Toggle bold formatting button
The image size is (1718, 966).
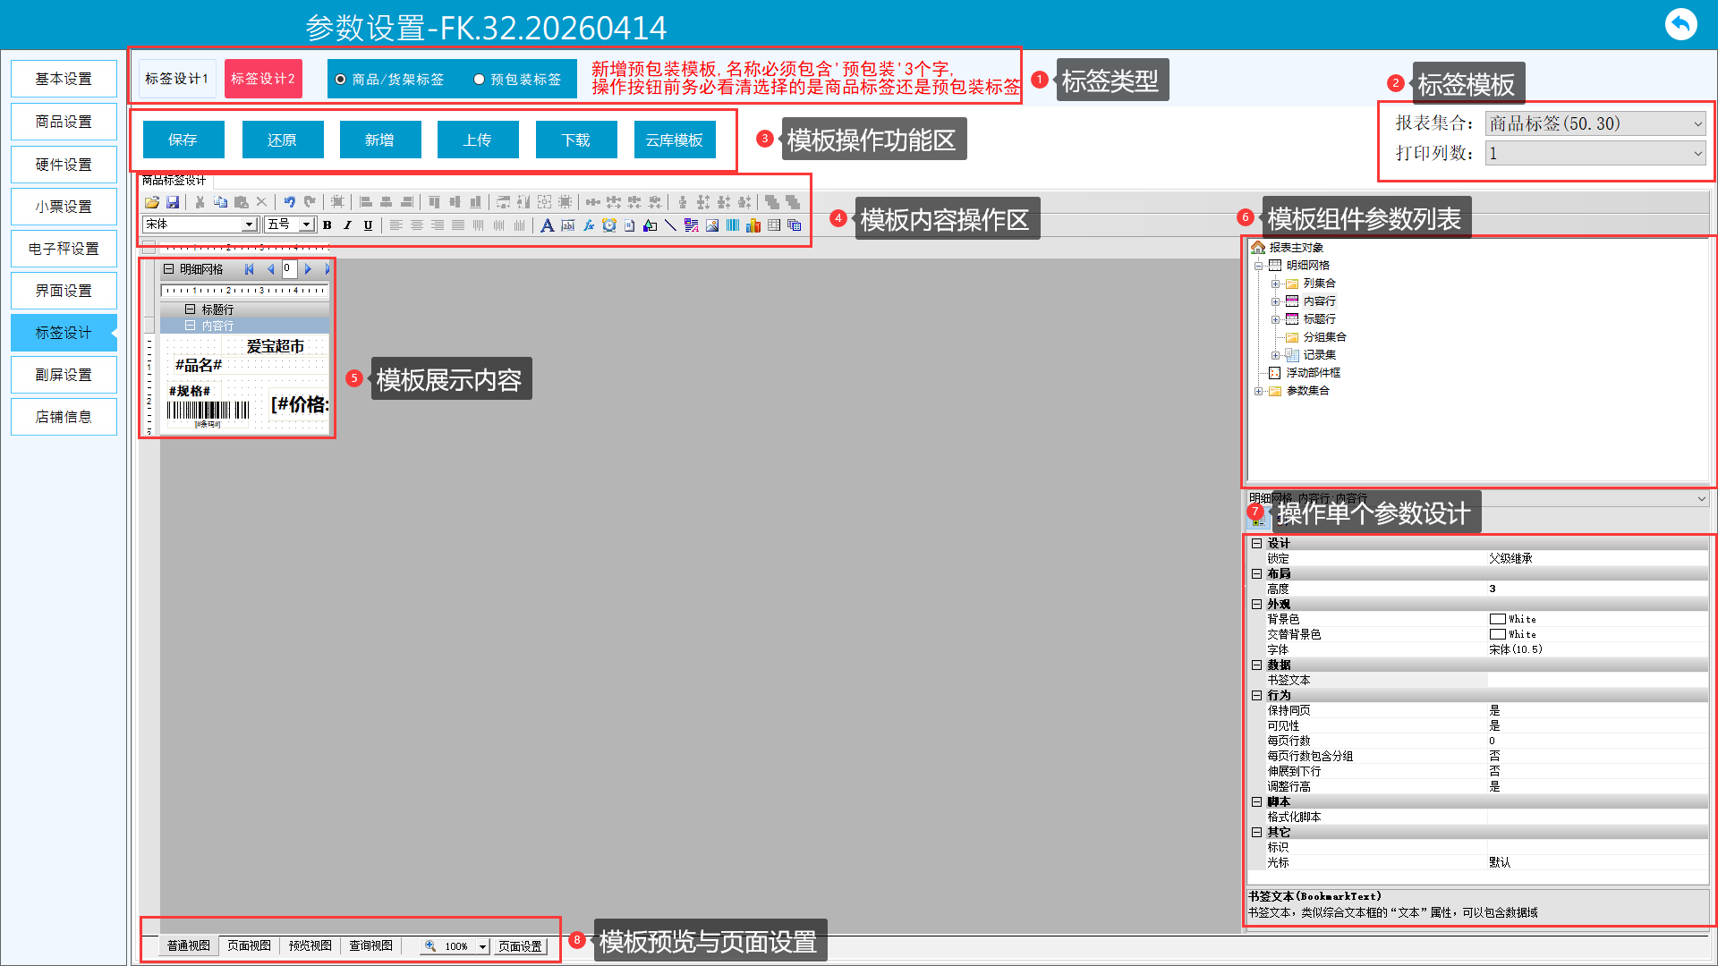(x=327, y=225)
